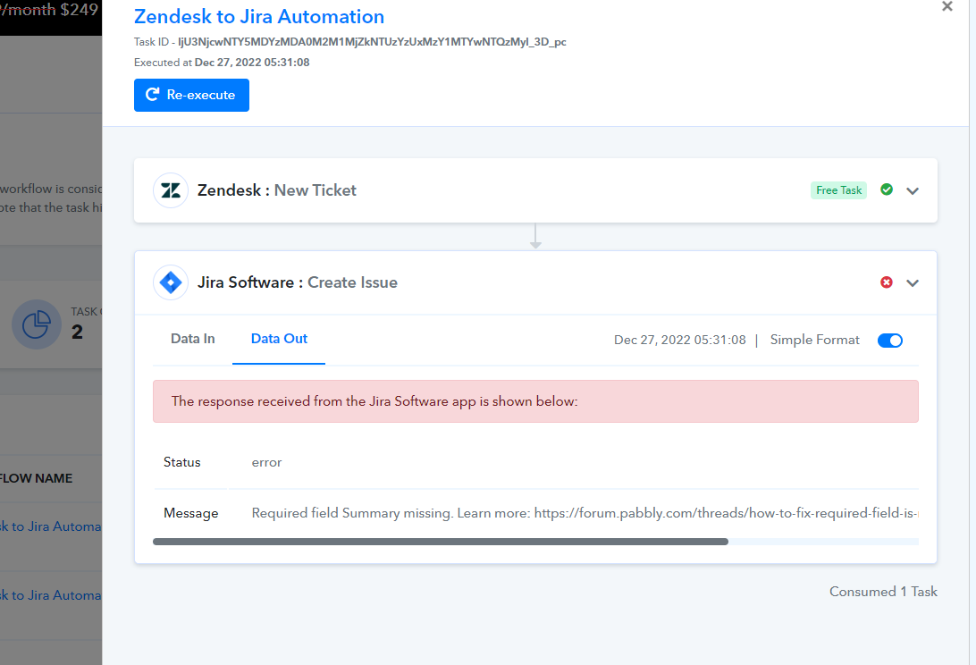This screenshot has width=976, height=665.
Task: Open Zendesk to Jira Automation title link
Action: coord(259,17)
